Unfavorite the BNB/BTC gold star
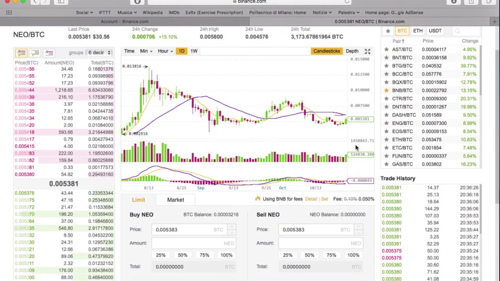This screenshot has width=500, height=281. point(386,91)
